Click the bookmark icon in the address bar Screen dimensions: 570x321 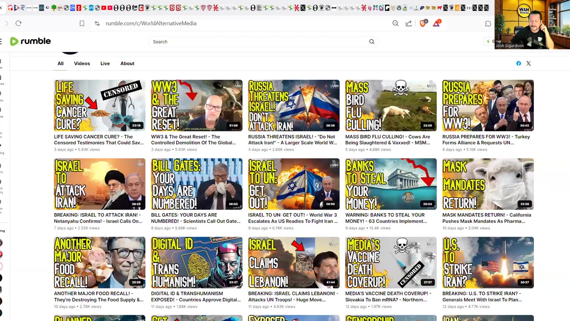pos(82,23)
